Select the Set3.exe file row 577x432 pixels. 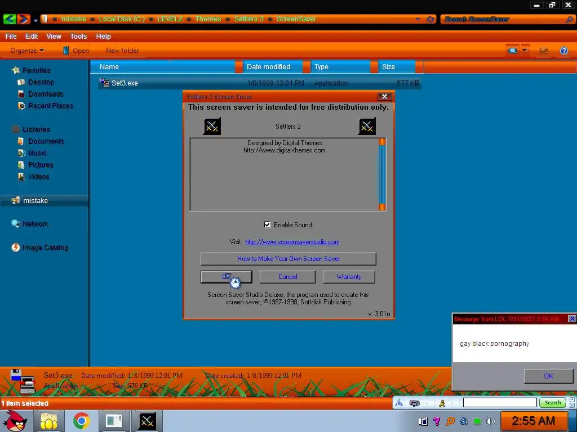pos(260,83)
